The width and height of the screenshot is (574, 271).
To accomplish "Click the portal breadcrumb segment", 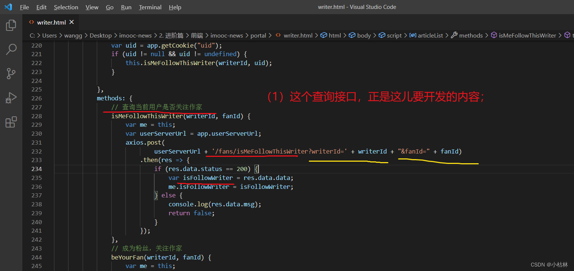I will [x=258, y=35].
